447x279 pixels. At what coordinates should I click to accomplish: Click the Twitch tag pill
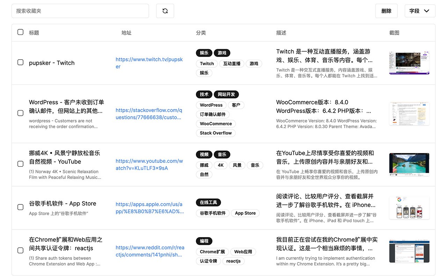[207, 63]
